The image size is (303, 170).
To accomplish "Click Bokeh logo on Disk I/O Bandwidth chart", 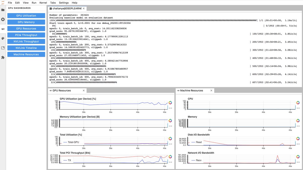I will [298, 139].
